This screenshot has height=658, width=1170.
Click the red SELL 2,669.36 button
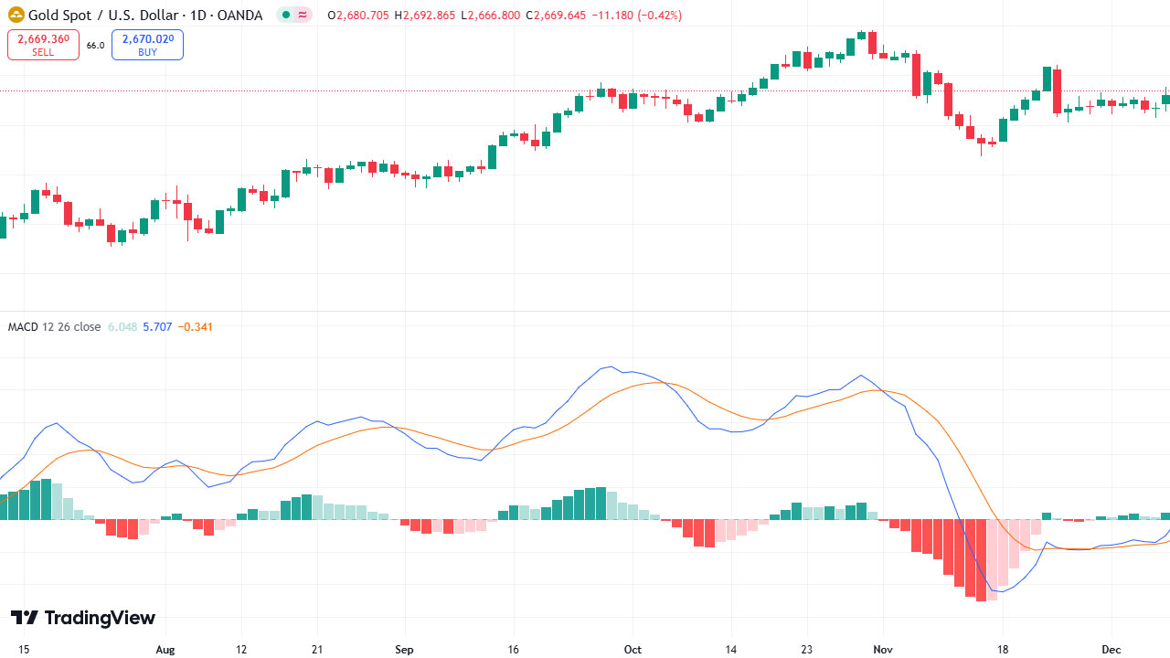(x=43, y=45)
